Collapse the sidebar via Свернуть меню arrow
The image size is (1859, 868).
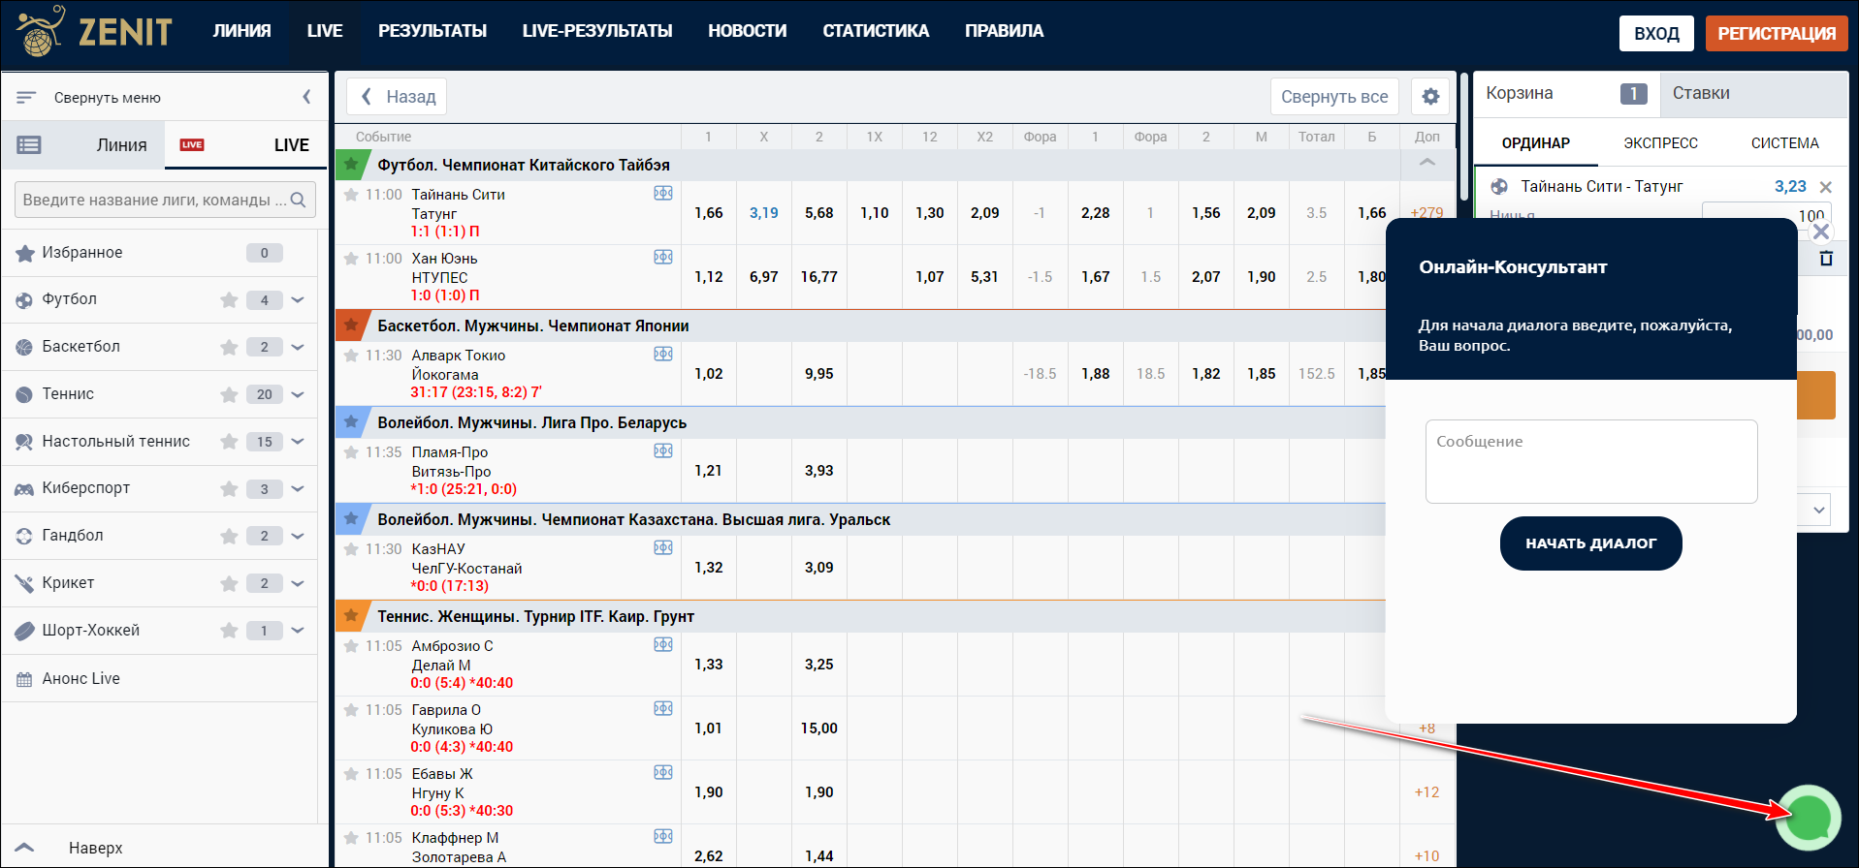(306, 97)
